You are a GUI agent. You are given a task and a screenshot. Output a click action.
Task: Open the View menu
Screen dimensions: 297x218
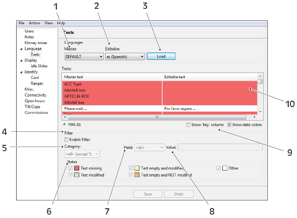tap(49, 23)
